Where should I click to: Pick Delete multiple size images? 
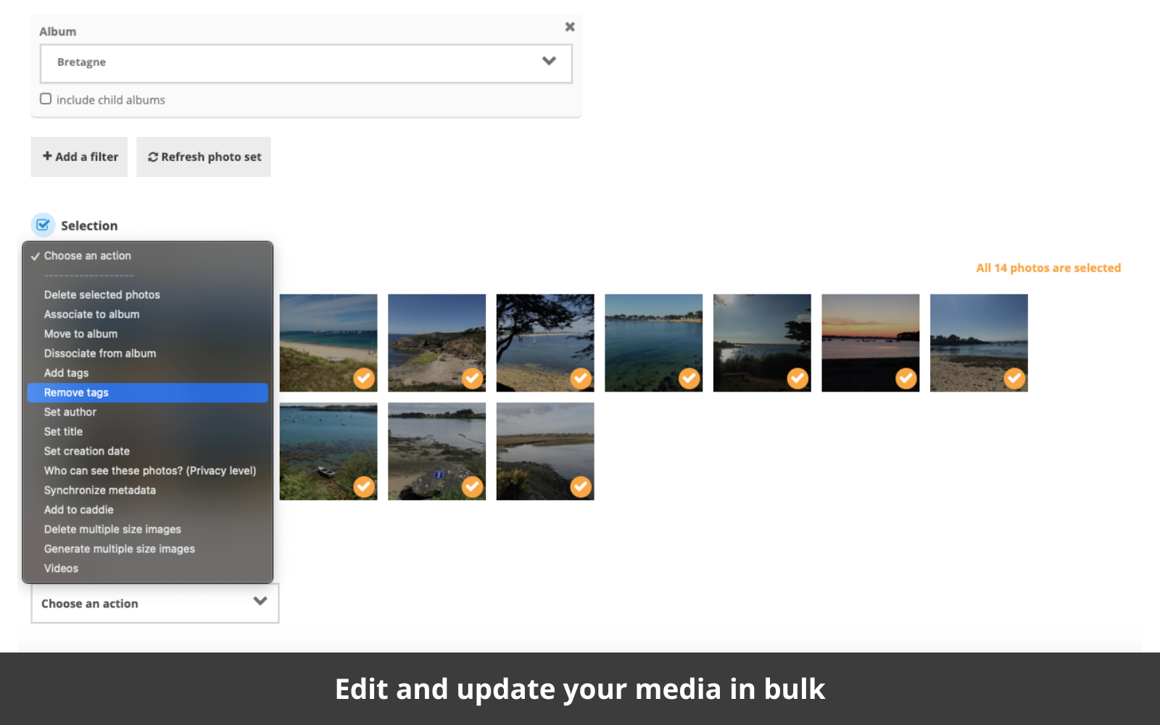[x=148, y=530]
